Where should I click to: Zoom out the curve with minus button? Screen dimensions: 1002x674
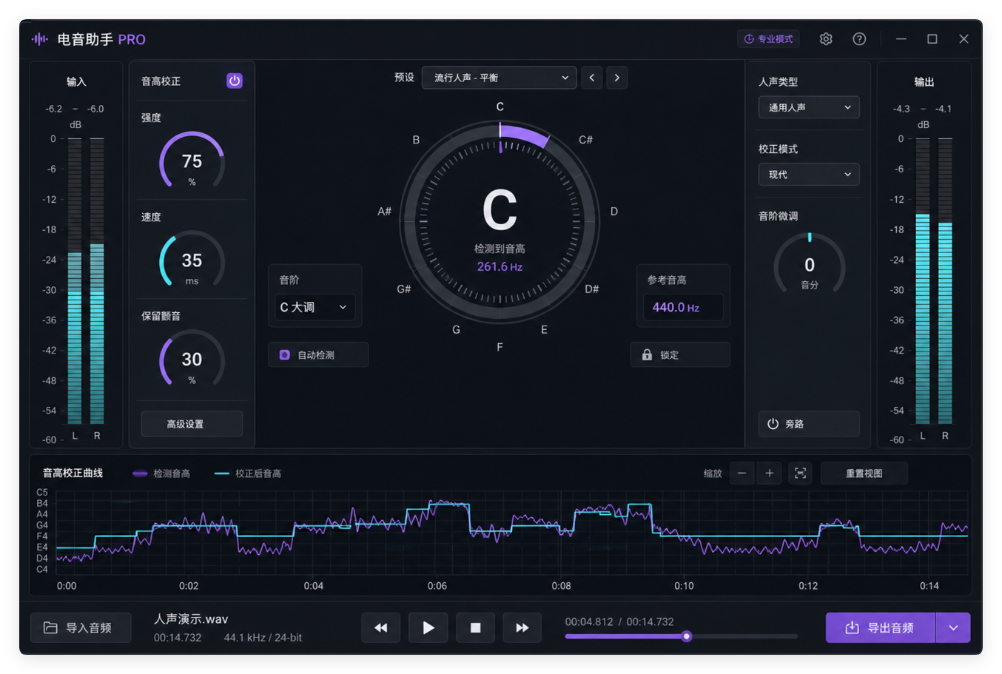coord(742,474)
